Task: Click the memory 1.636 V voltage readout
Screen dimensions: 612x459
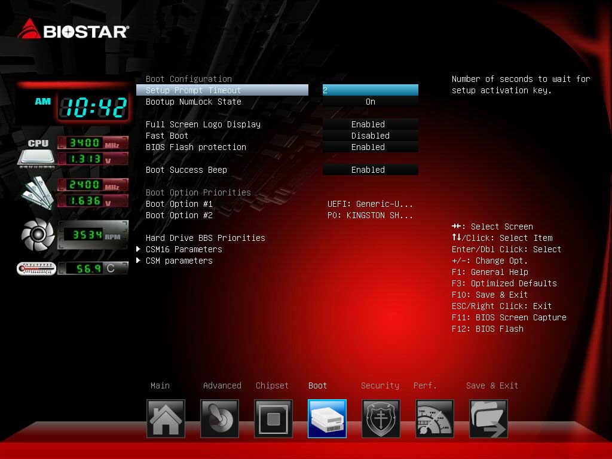Action: 93,201
